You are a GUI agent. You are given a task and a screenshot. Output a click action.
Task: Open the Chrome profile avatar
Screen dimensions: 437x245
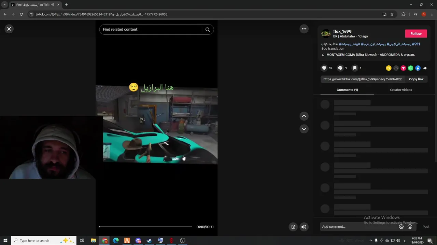tap(424, 14)
